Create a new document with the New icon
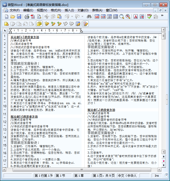The image size is (170, 181). pos(7,17)
